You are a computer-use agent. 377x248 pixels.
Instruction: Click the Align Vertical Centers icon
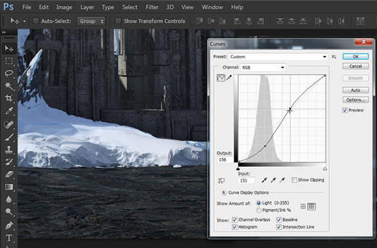point(211,21)
